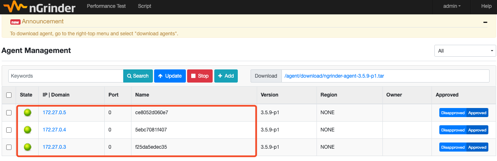Toggle the select-all agents checkbox
The height and width of the screenshot is (161, 497).
9,95
